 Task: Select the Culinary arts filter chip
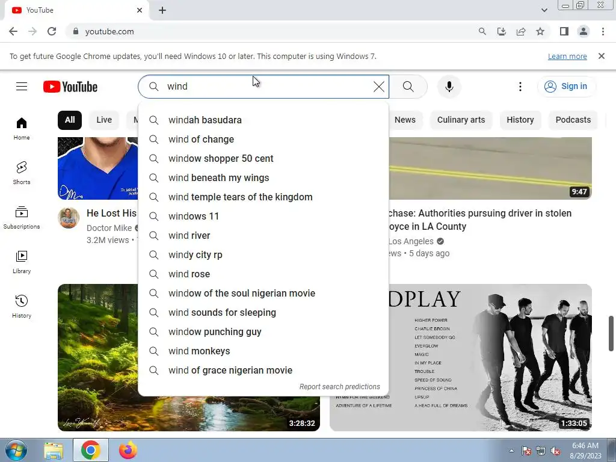461,120
